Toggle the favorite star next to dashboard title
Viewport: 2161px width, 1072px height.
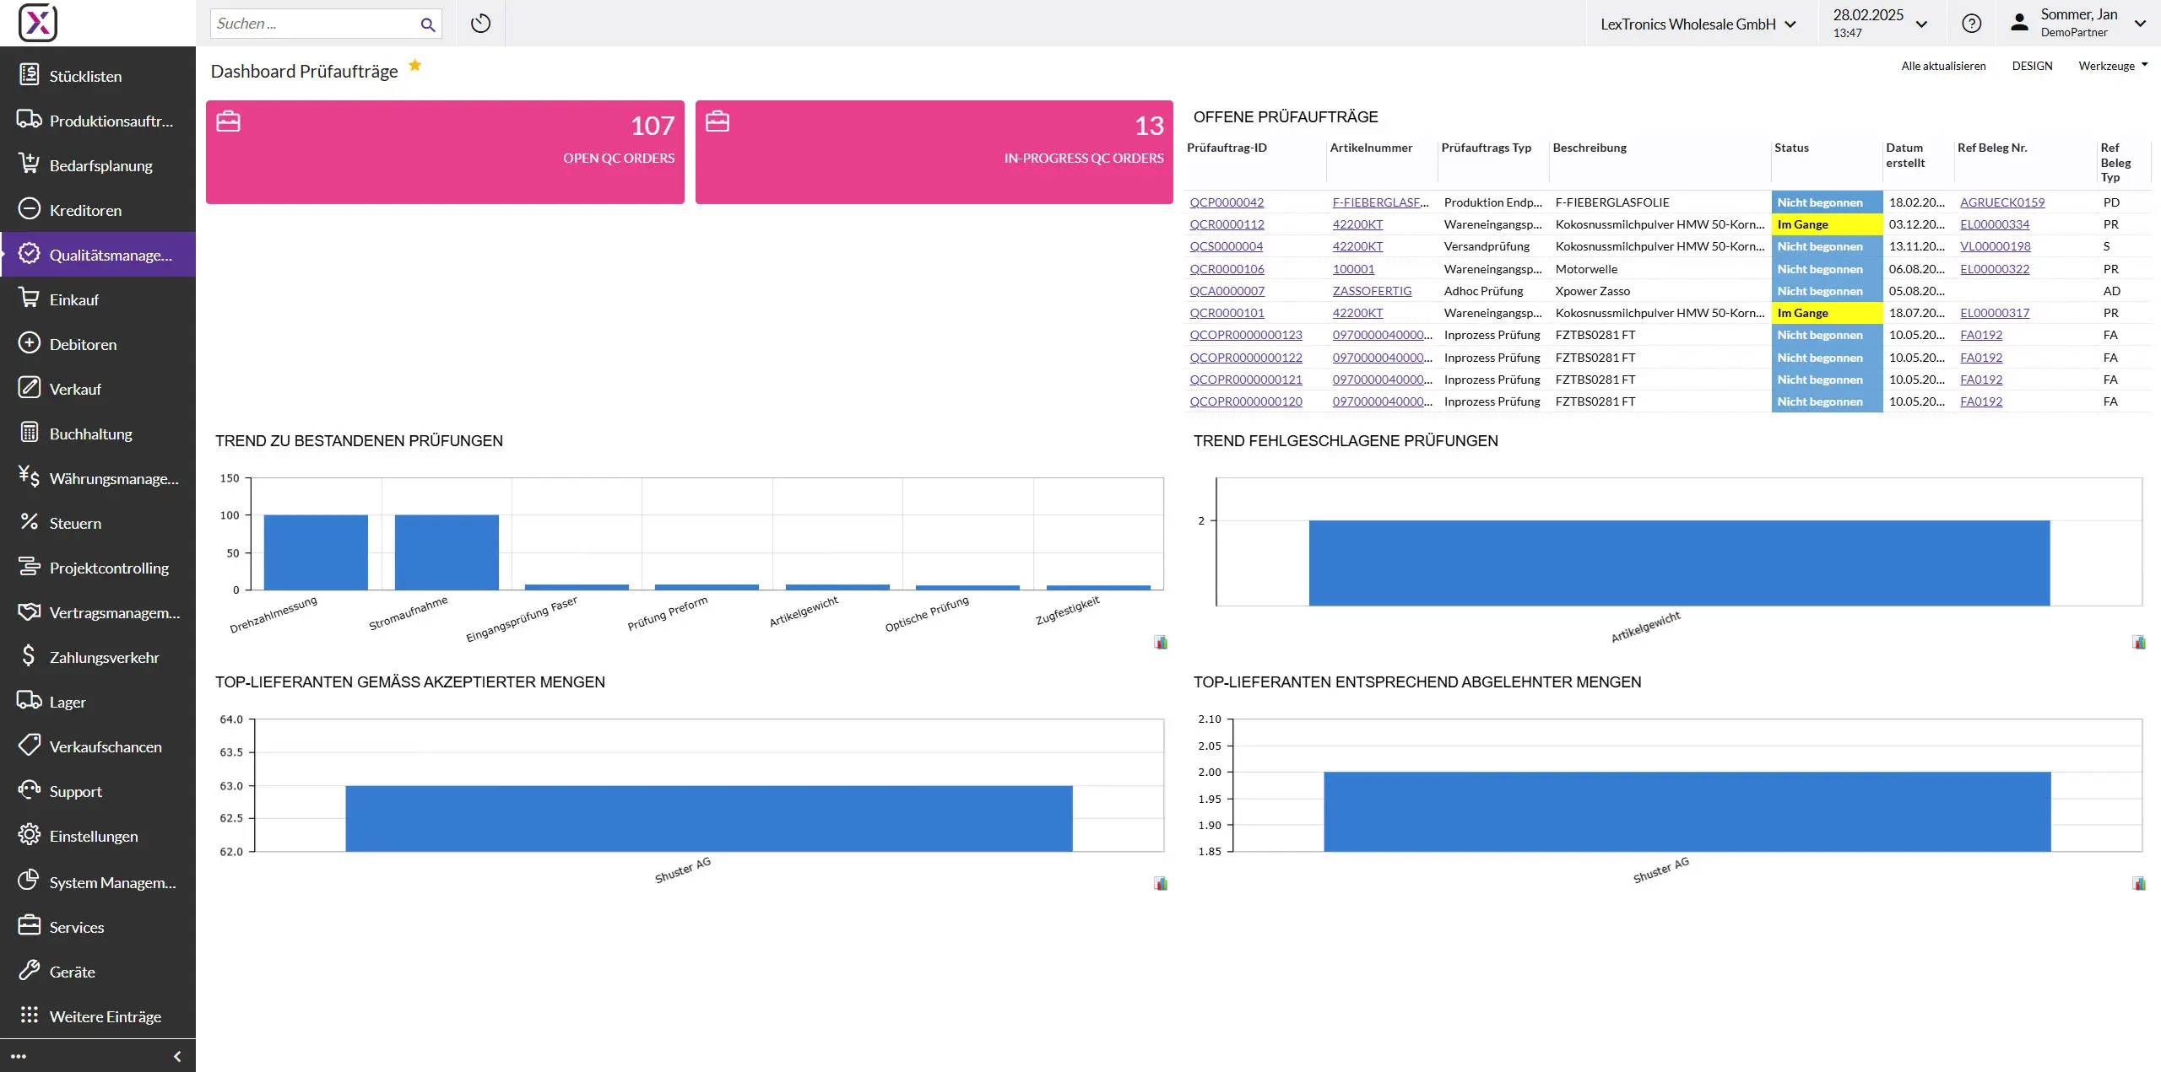[414, 66]
